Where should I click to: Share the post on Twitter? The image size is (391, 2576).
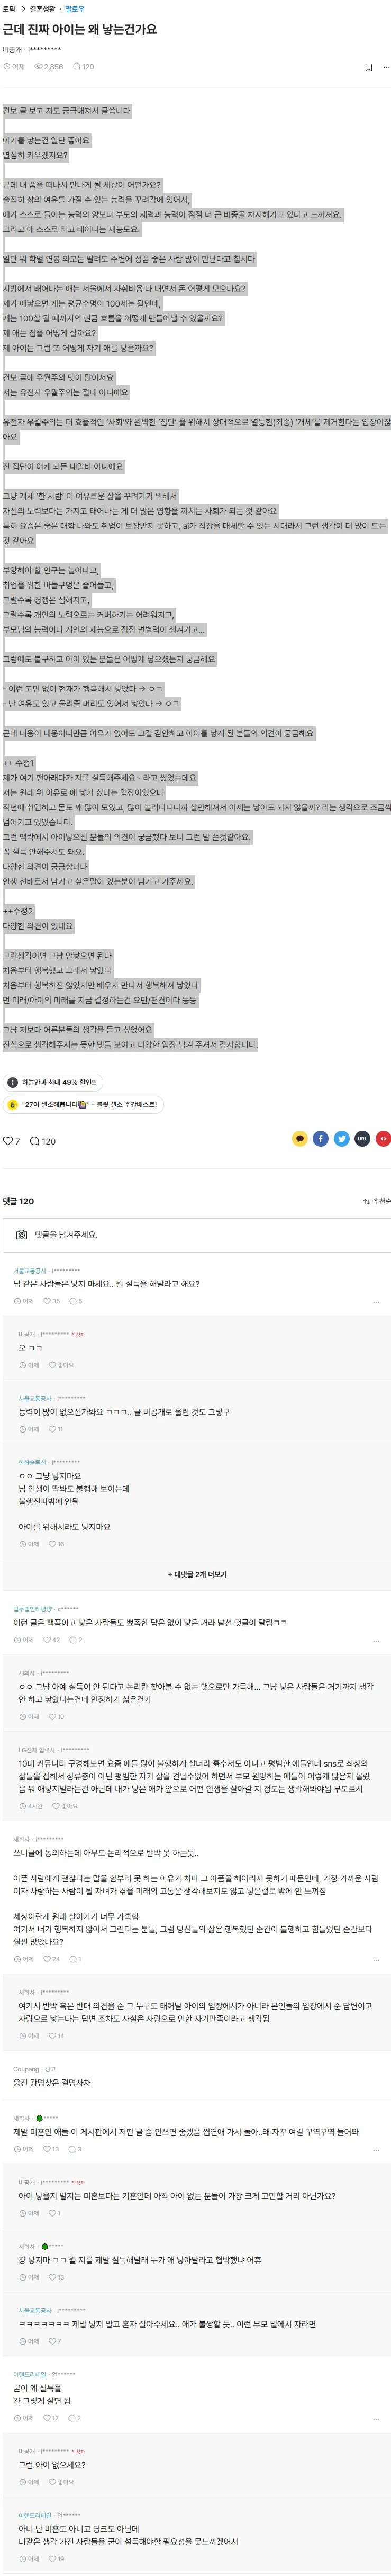(341, 1139)
